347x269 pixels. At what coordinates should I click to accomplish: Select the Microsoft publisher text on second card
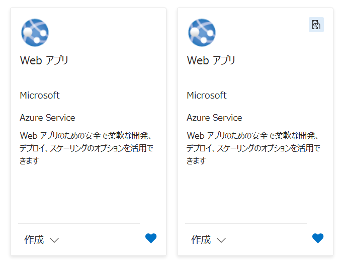coord(207,96)
